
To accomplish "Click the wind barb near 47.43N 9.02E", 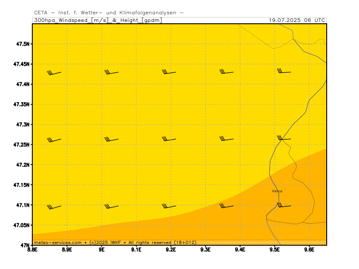I will pyautogui.click(x=111, y=72).
